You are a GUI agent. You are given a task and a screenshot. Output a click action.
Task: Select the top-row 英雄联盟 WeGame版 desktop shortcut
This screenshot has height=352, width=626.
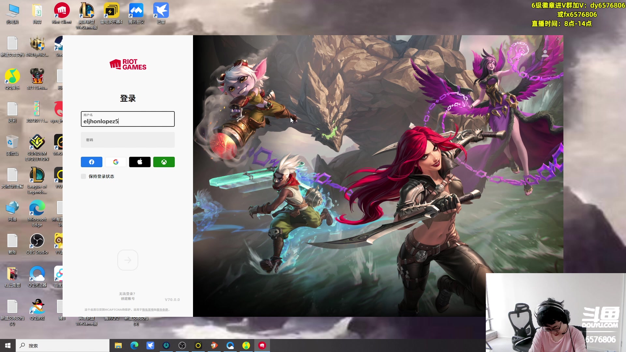click(87, 16)
